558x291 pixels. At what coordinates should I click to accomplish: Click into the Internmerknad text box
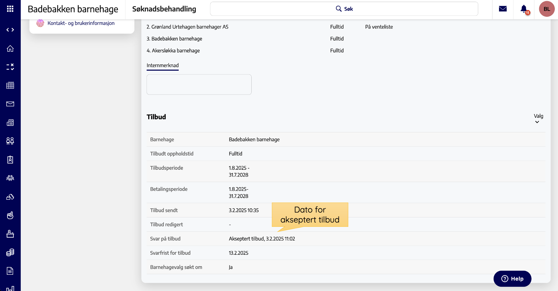[199, 84]
